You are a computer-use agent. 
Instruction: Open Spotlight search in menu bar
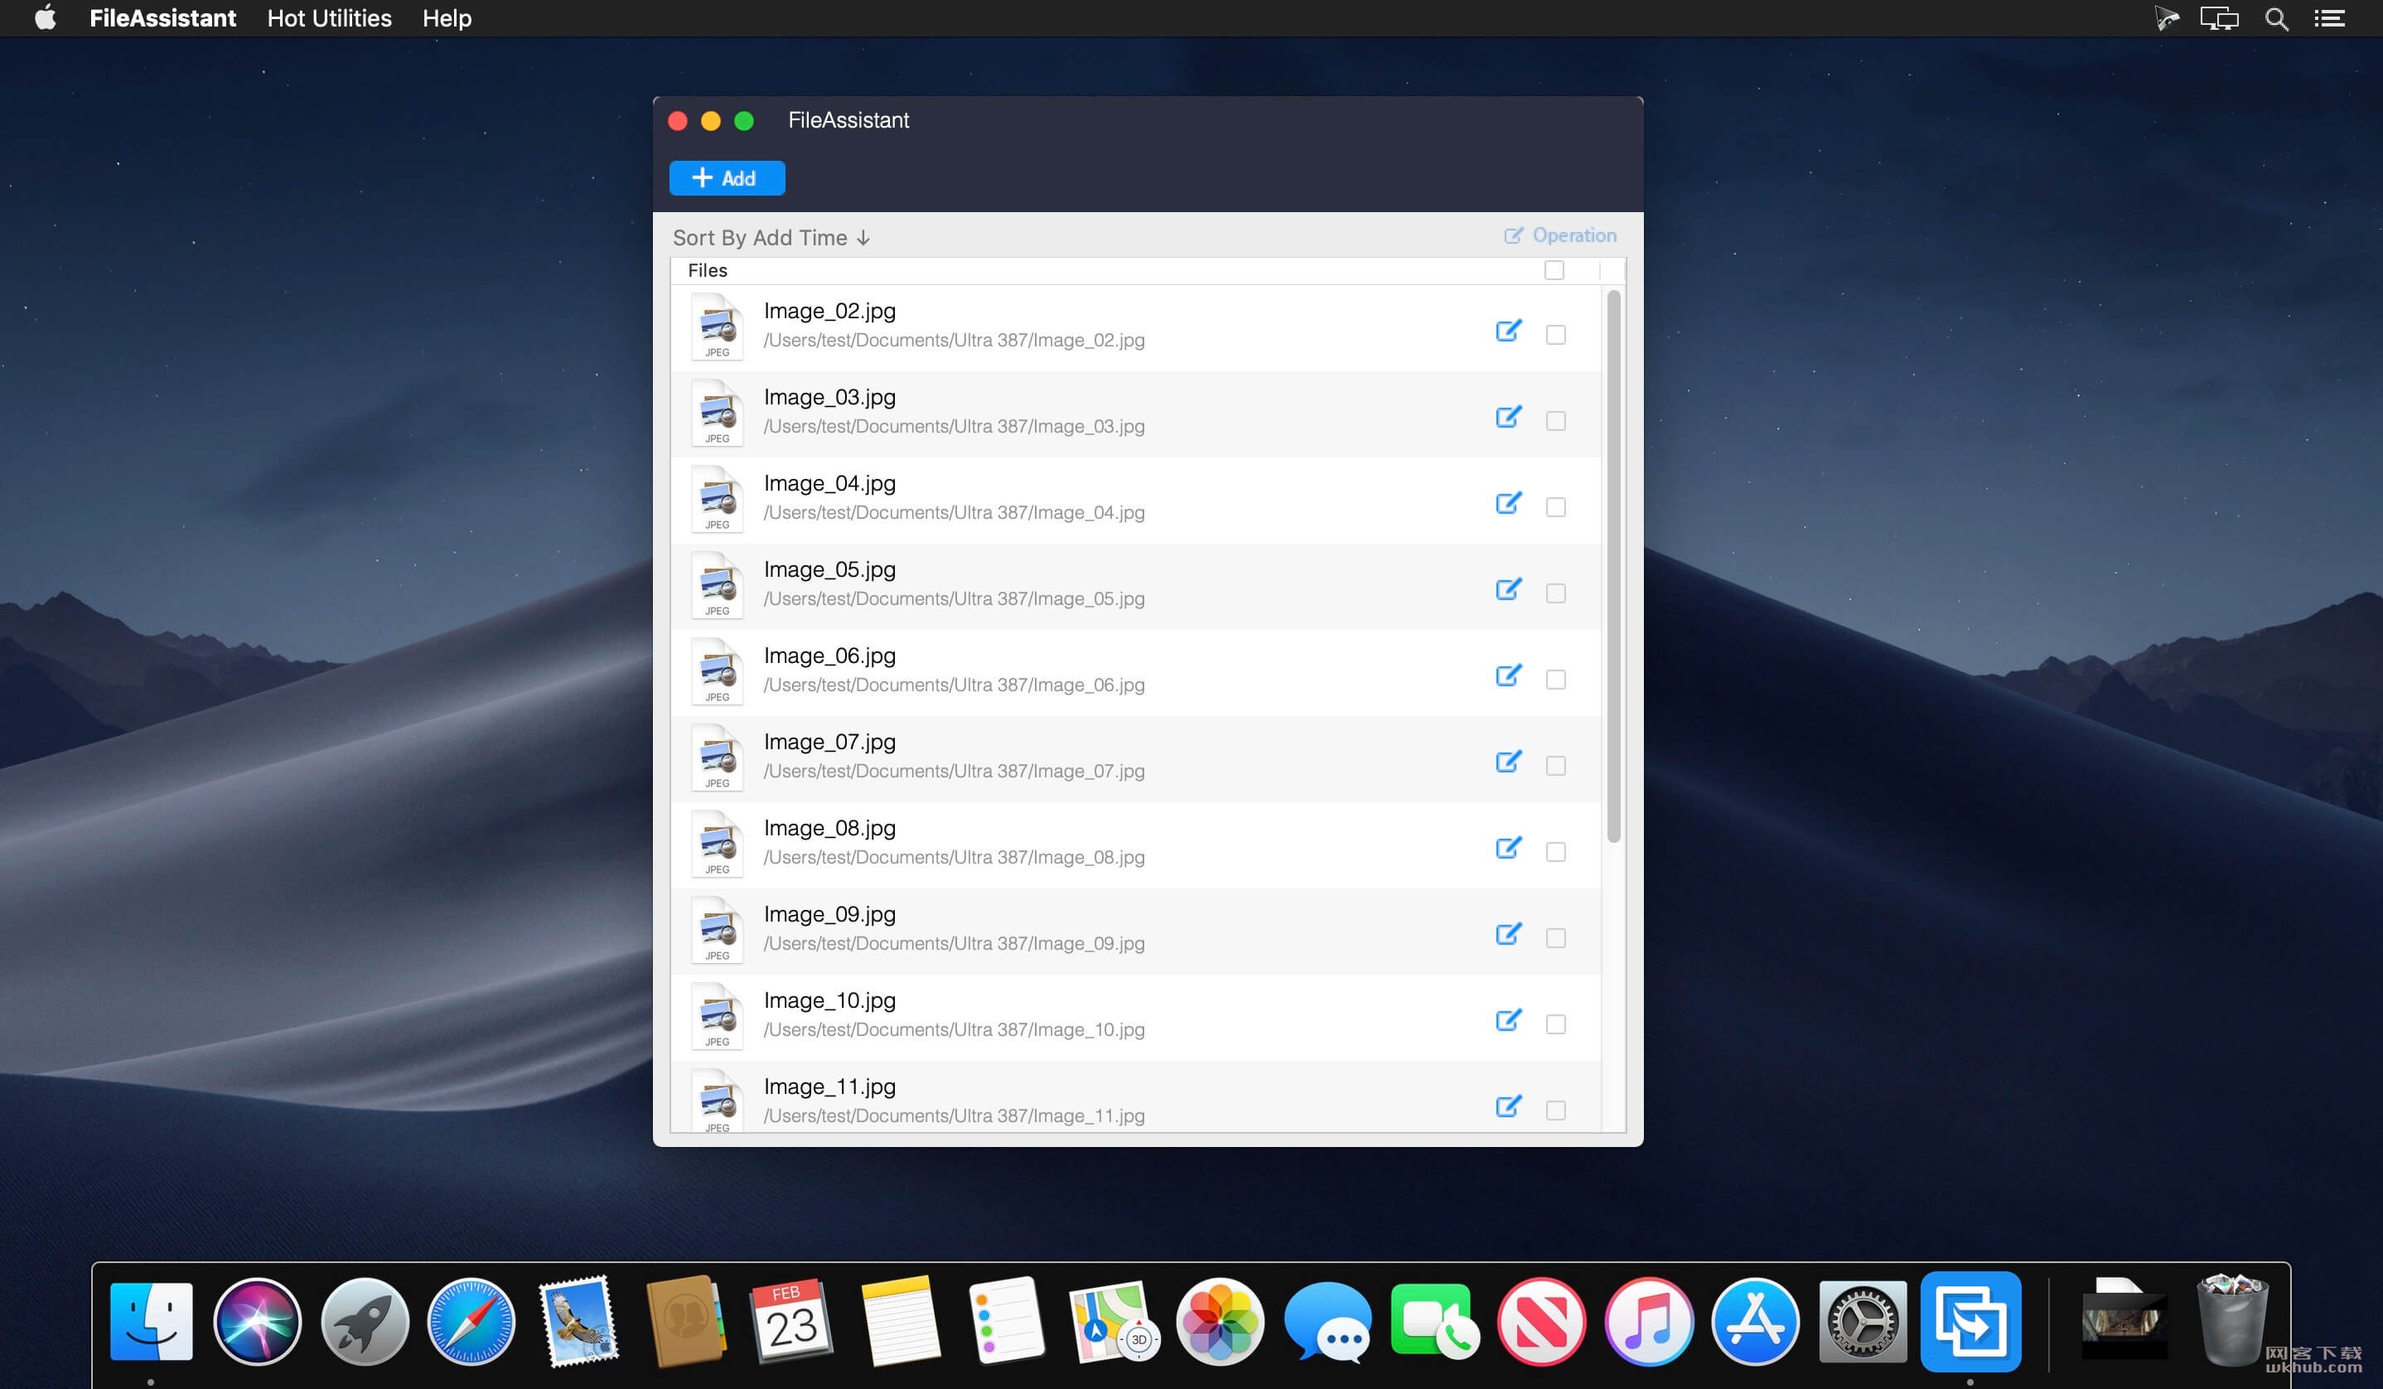point(2276,19)
